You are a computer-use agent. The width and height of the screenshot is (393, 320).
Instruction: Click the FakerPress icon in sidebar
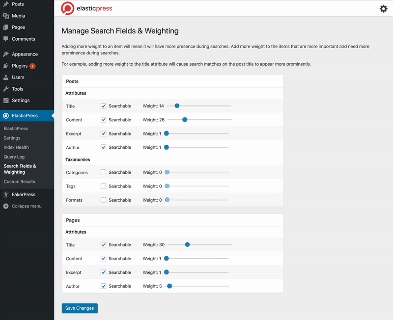[x=6, y=194]
